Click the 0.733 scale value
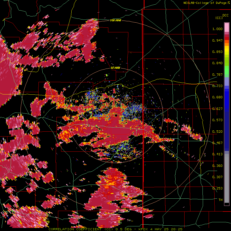Viewport: 231px width, 231px height. pyautogui.click(x=217, y=86)
